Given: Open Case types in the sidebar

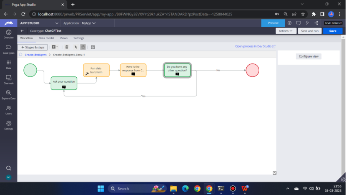Looking at the screenshot, I should pyautogui.click(x=9, y=50).
